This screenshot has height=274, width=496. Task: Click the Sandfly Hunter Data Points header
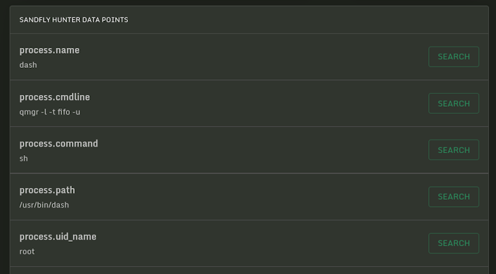pyautogui.click(x=74, y=20)
